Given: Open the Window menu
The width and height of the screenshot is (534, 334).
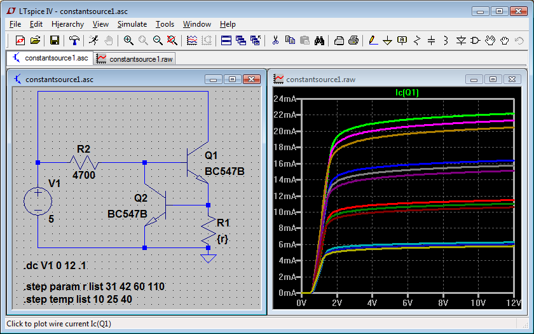Looking at the screenshot, I should click(x=197, y=24).
